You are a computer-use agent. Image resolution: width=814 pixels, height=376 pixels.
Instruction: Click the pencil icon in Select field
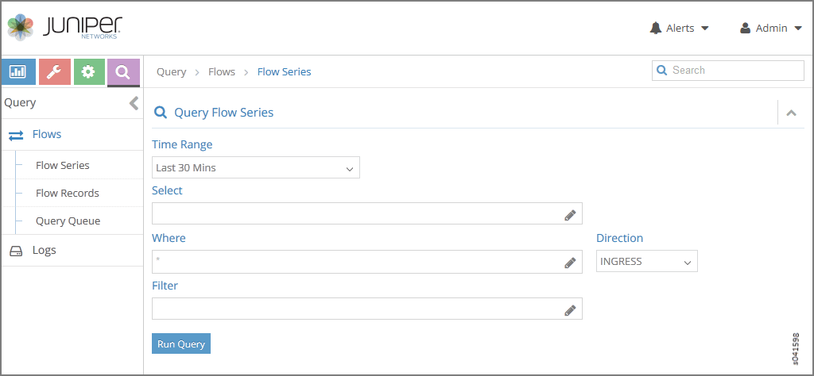(570, 214)
